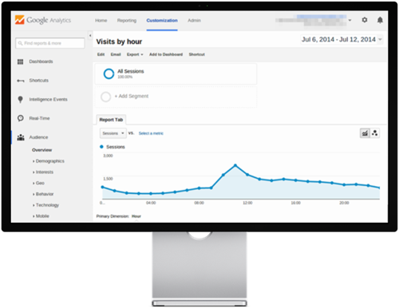Click the Email button
The height and width of the screenshot is (308, 399).
coord(116,54)
